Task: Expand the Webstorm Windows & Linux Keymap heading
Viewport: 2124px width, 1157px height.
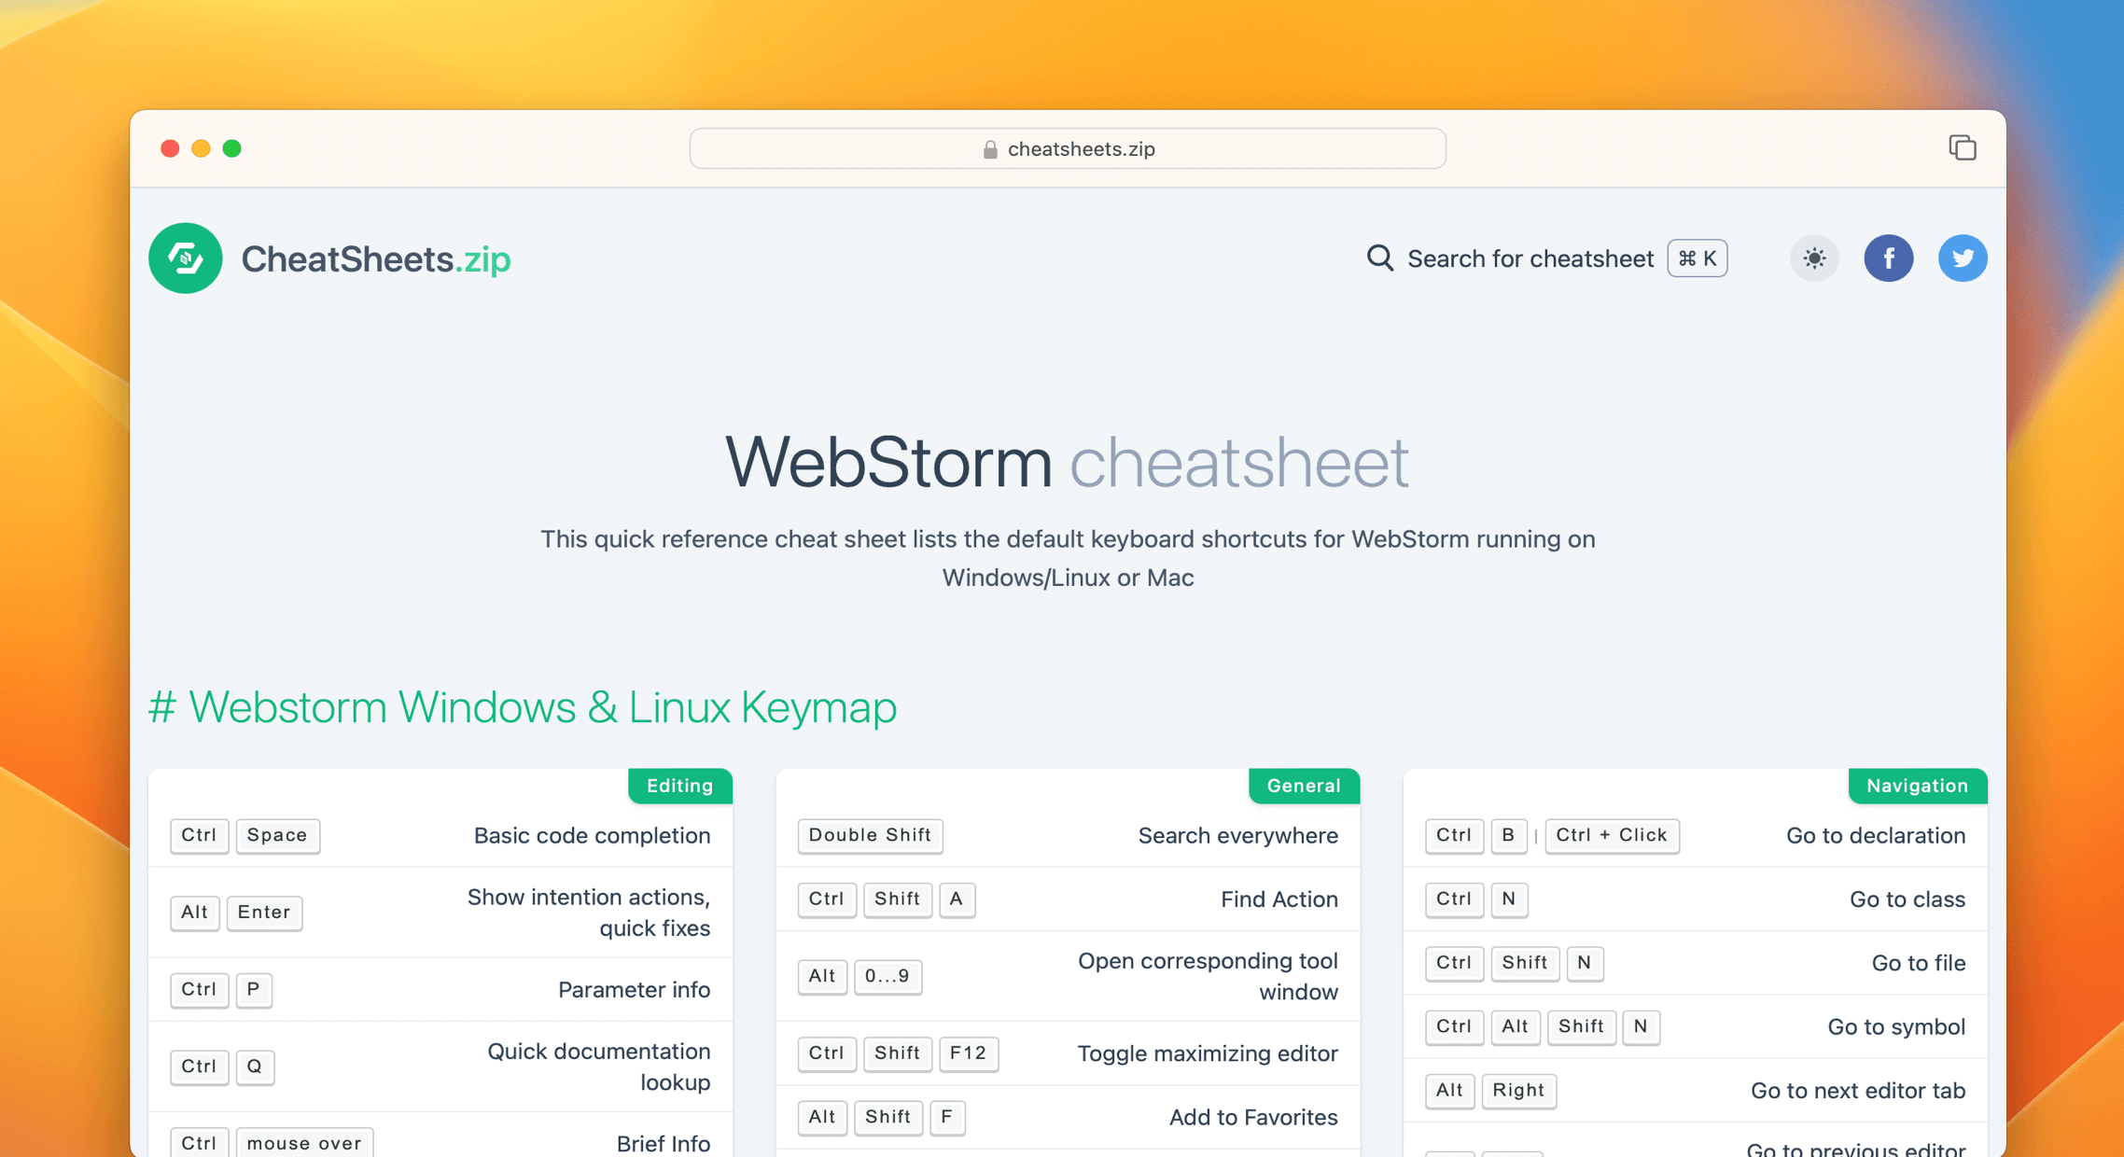Action: [523, 707]
